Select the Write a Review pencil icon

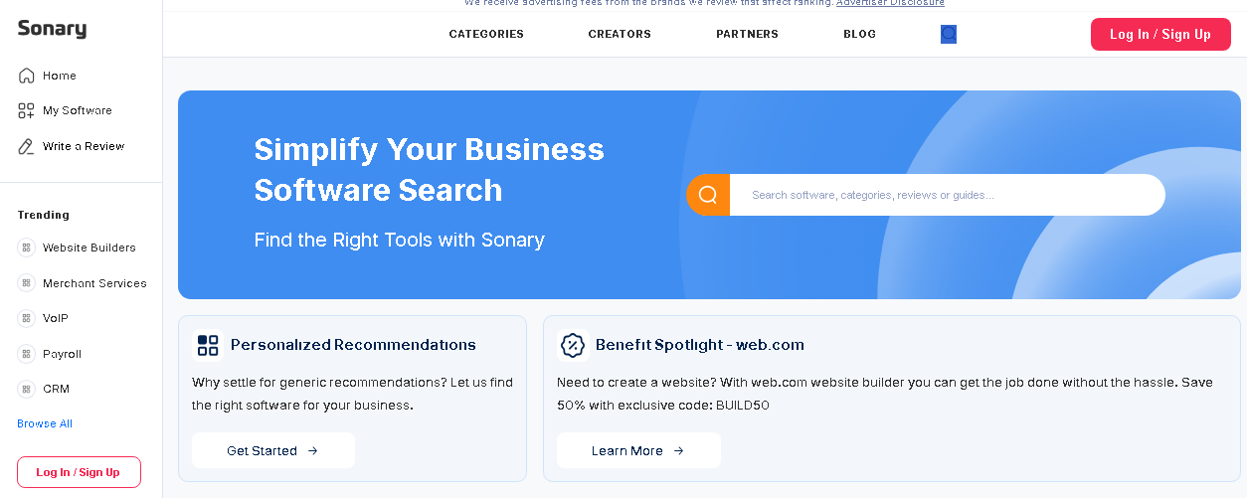[27, 146]
